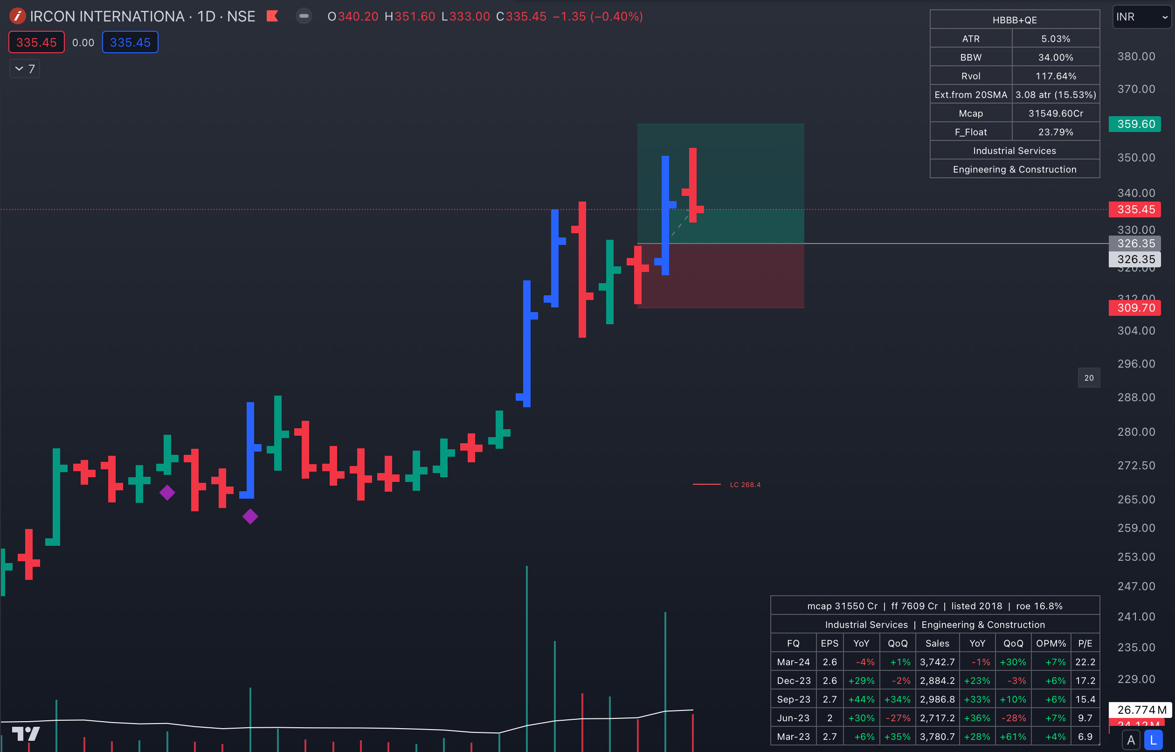Click the current price label 335.45 on the axis
The width and height of the screenshot is (1175, 752).
1134,209
